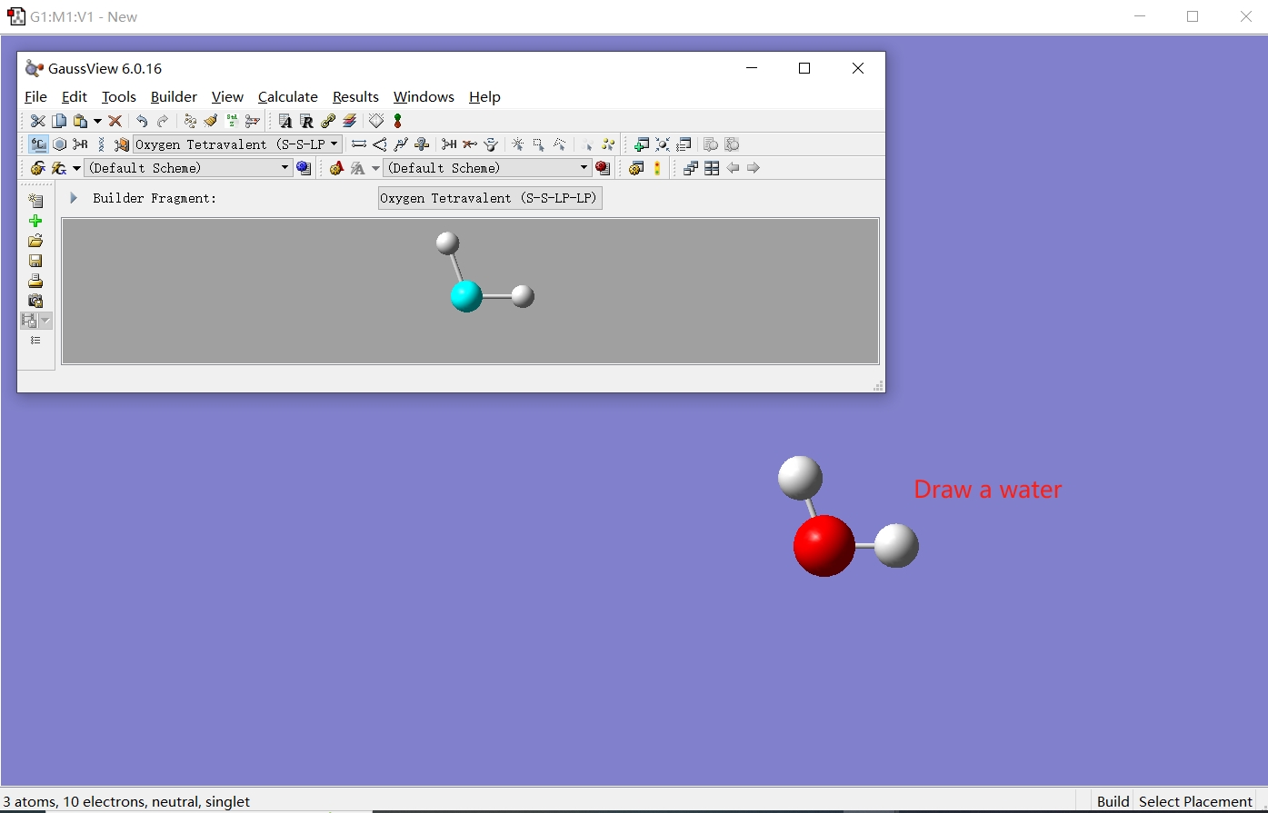1268x813 pixels.
Task: Click the Copy icon in toolbar
Action: [x=59, y=121]
